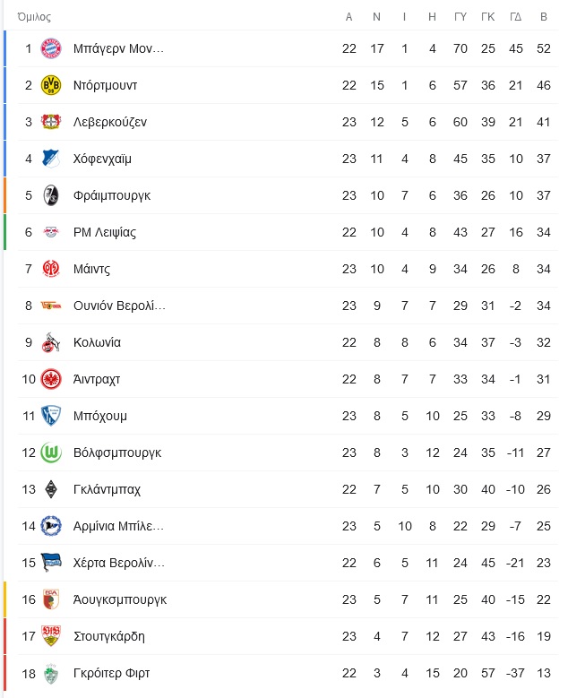Open the Μπάγερν Μον… team link
Screen dimensions: 568x698
click(x=118, y=48)
